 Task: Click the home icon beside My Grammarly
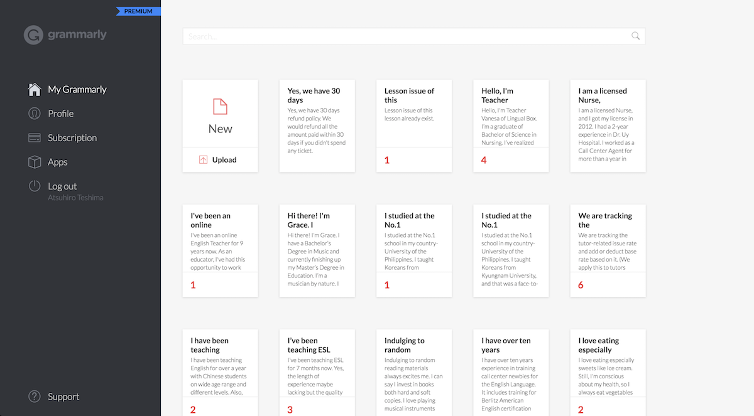point(35,89)
